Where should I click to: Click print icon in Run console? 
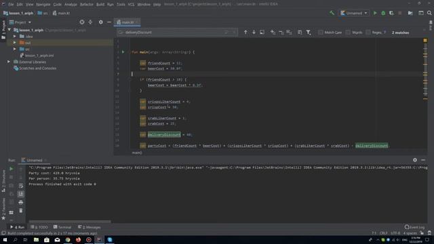click(x=21, y=203)
